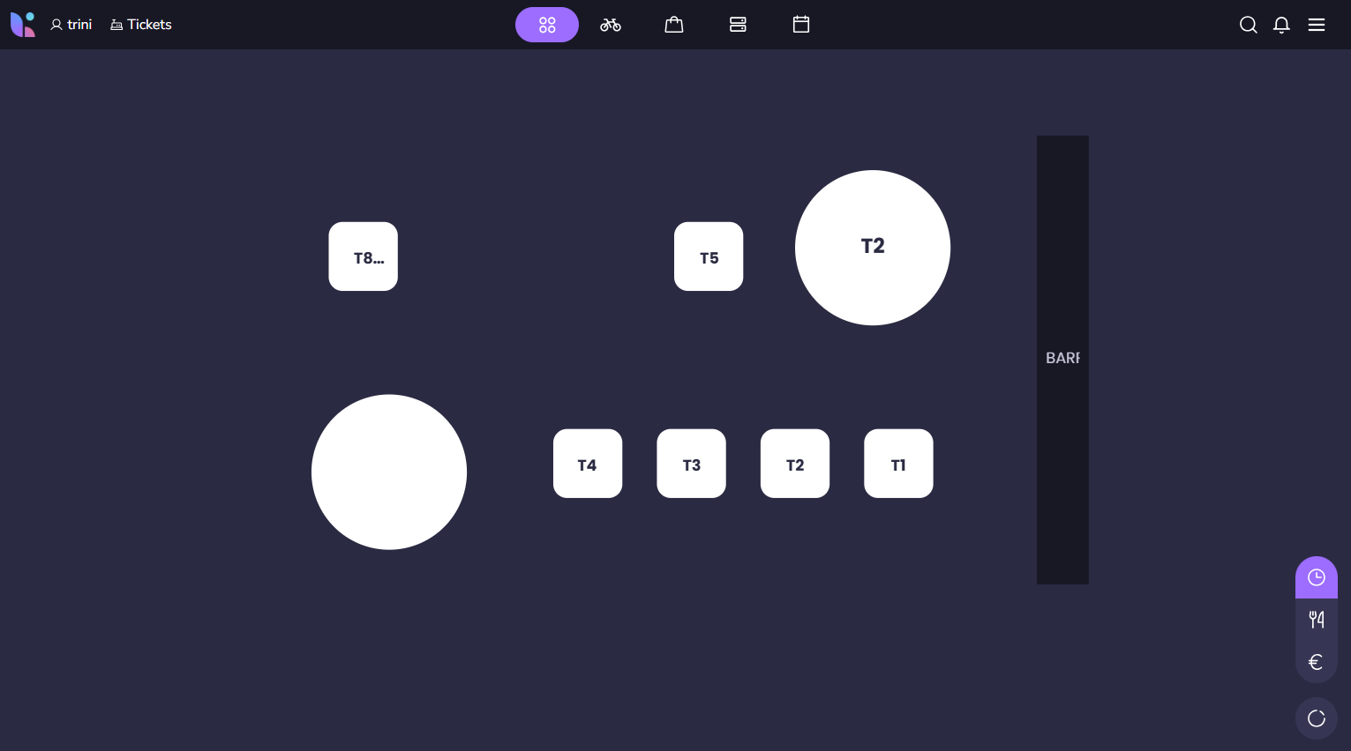Select the tables floor plan tab
Image resolution: width=1351 pixels, height=751 pixels.
pos(547,25)
